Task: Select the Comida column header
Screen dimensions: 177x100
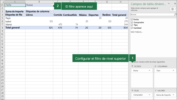Action: (x=58, y=15)
